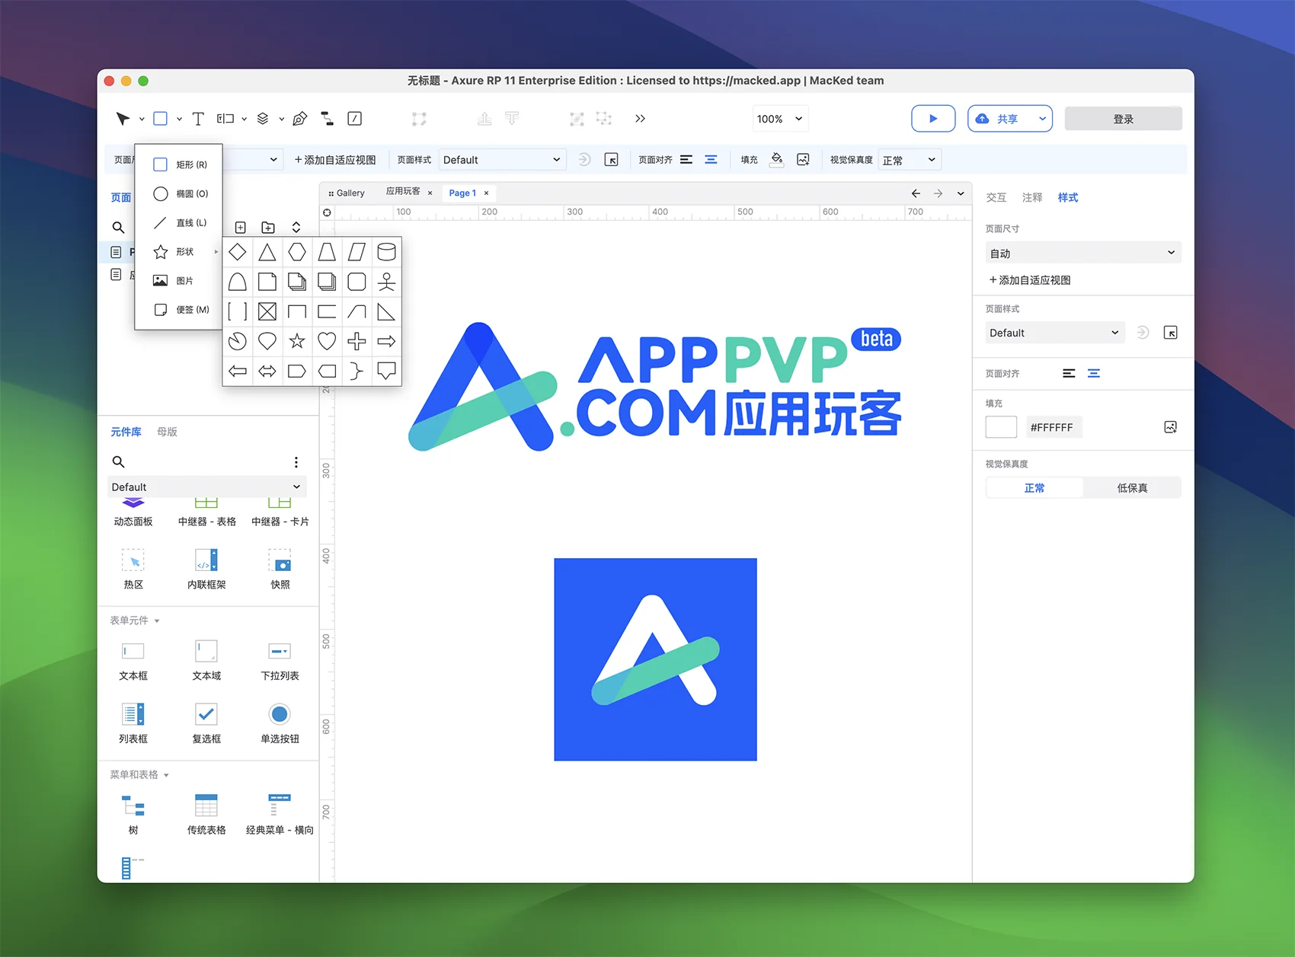Viewport: 1295px width, 957px height.
Task: Pick the actor stick figure shape
Action: [386, 282]
